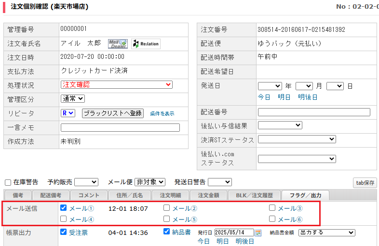
Task: Check the メール⑤ checkbox
Action: point(166,219)
